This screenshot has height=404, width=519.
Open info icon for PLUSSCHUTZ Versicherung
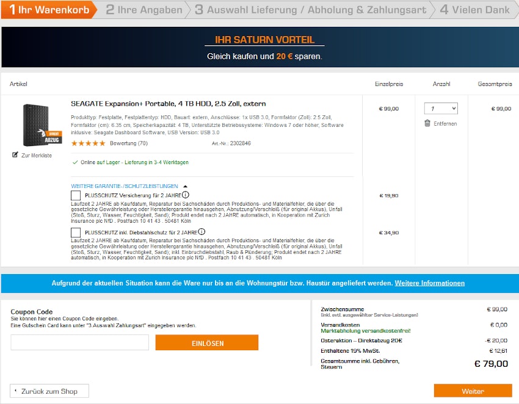pos(186,195)
